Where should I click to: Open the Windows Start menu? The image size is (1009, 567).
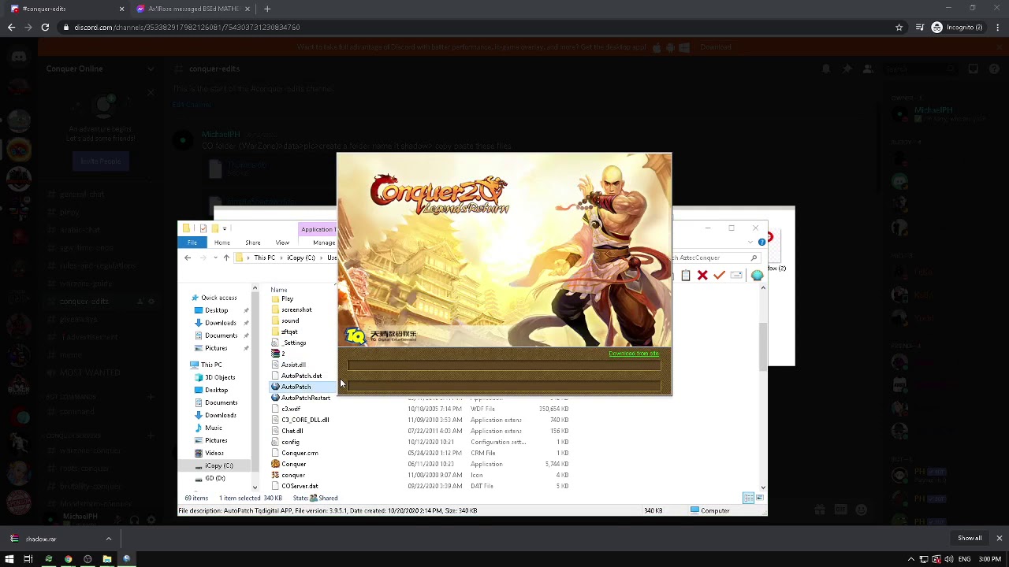click(x=9, y=559)
